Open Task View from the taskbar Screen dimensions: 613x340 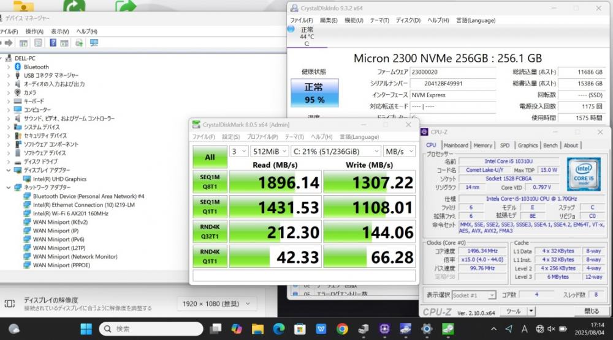pos(215,329)
